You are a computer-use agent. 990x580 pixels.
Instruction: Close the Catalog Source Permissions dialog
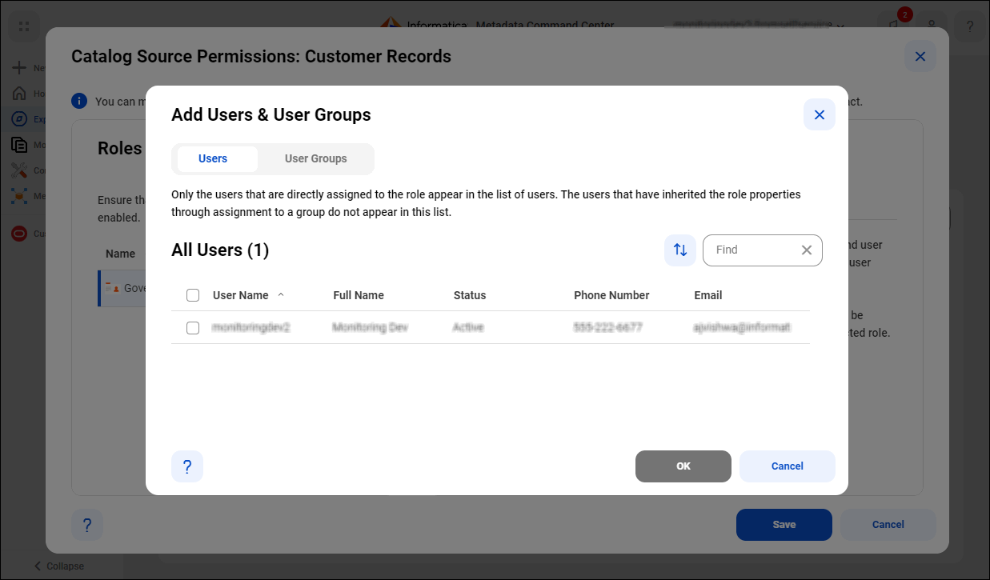[920, 56]
